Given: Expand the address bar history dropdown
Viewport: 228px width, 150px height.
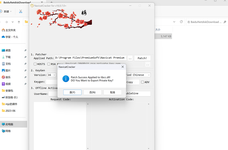Looking at the screenshot, I should click(174, 22).
